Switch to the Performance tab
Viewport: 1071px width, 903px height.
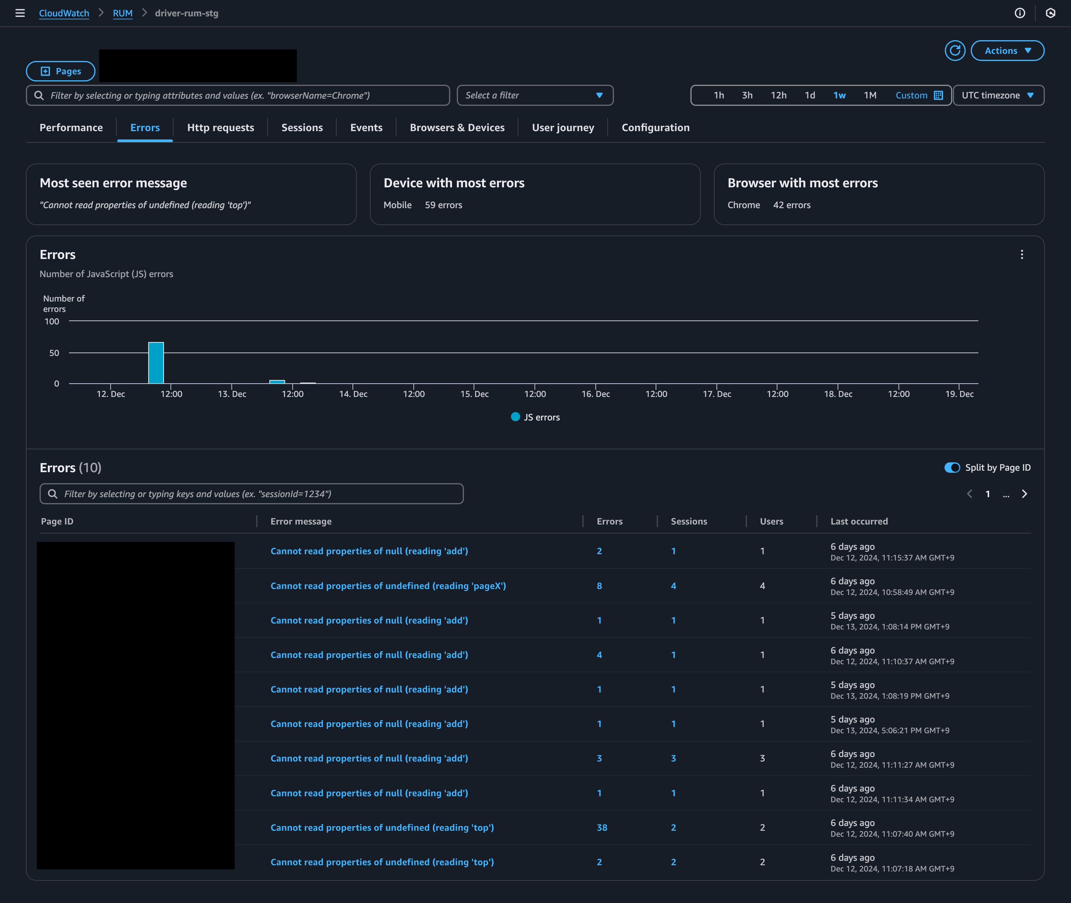pyautogui.click(x=71, y=128)
